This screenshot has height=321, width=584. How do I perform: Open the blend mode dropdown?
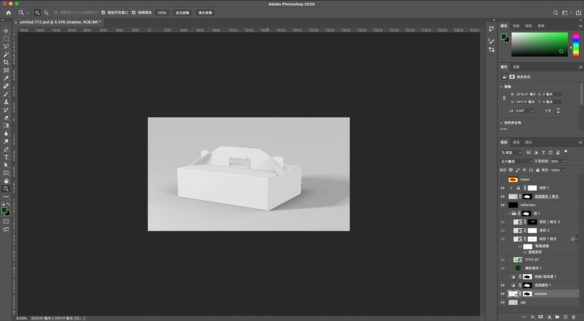(517, 161)
